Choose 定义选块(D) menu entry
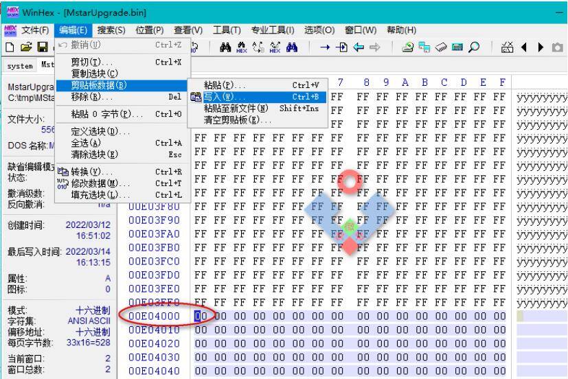Screen dimensions: 568x379 [122, 131]
